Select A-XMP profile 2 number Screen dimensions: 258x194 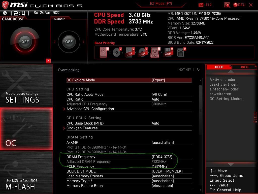pos(54,42)
